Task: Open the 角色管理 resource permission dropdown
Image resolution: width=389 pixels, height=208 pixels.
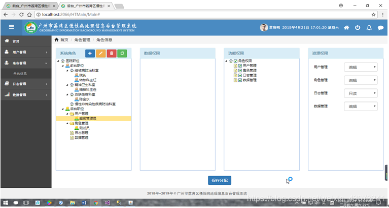Action: tap(361, 80)
